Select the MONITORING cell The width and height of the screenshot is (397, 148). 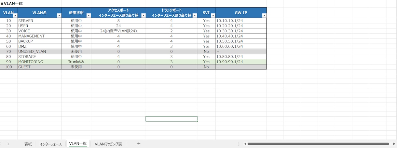(39, 62)
